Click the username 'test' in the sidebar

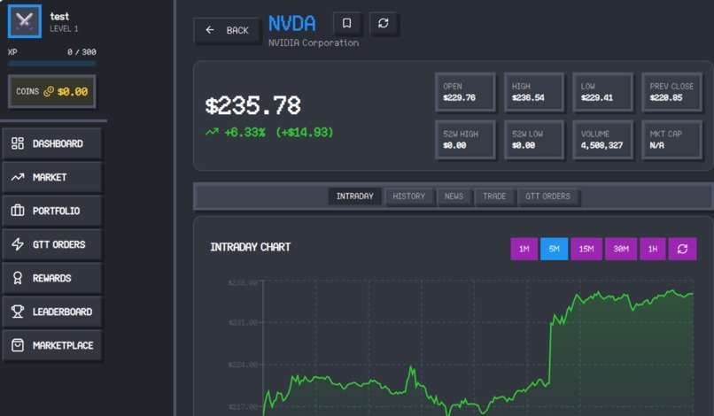59,17
